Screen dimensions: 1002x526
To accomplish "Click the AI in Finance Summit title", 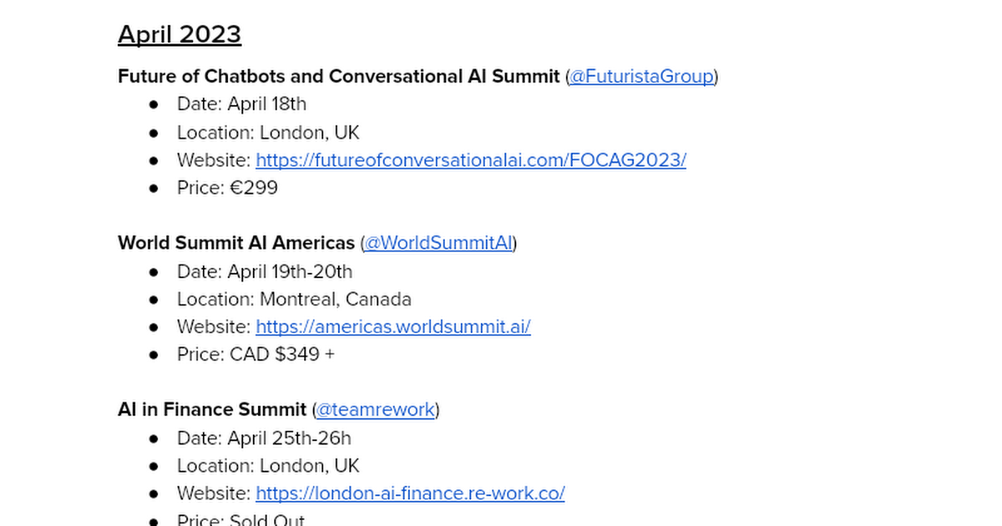I will click(x=212, y=410).
